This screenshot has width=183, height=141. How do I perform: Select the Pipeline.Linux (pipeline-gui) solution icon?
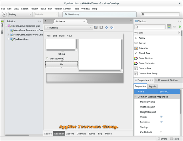(9, 26)
